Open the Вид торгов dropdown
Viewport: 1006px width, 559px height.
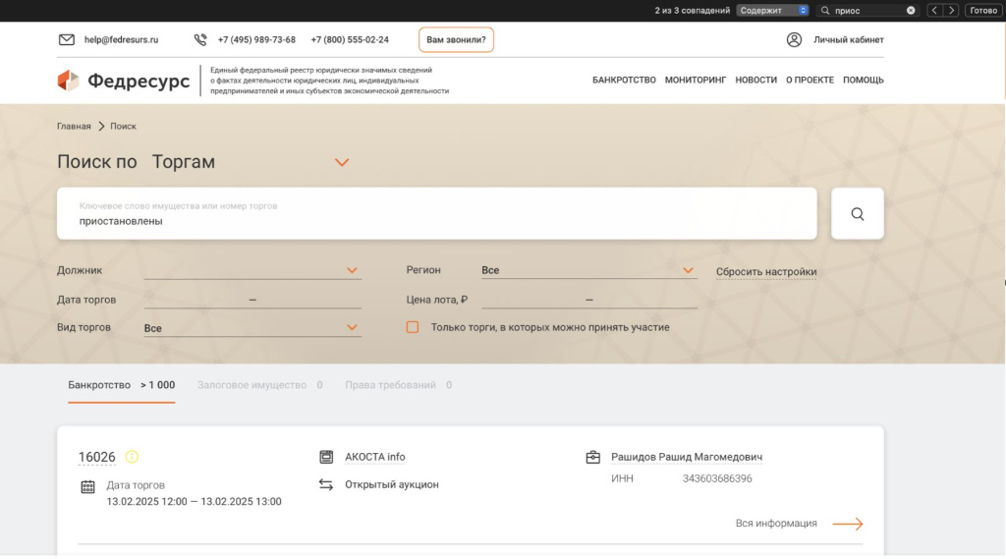(352, 327)
